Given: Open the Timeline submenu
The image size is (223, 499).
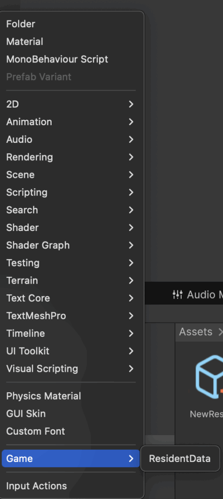Looking at the screenshot, I should tap(71, 333).
